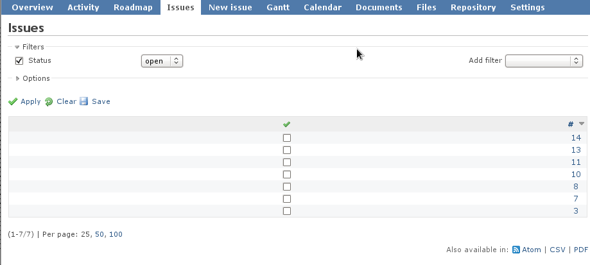Image resolution: width=590 pixels, height=265 pixels.
Task: Switch to the Roadmap tab
Action: pyautogui.click(x=133, y=8)
